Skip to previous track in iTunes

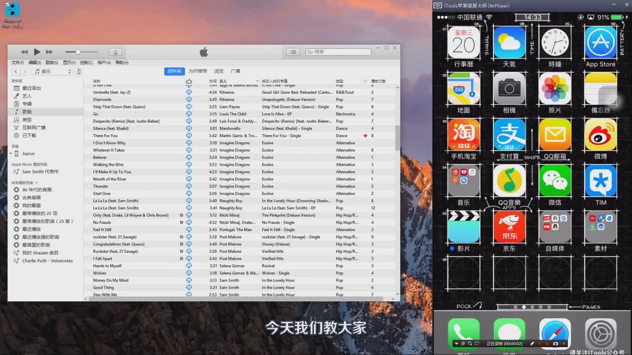24,52
